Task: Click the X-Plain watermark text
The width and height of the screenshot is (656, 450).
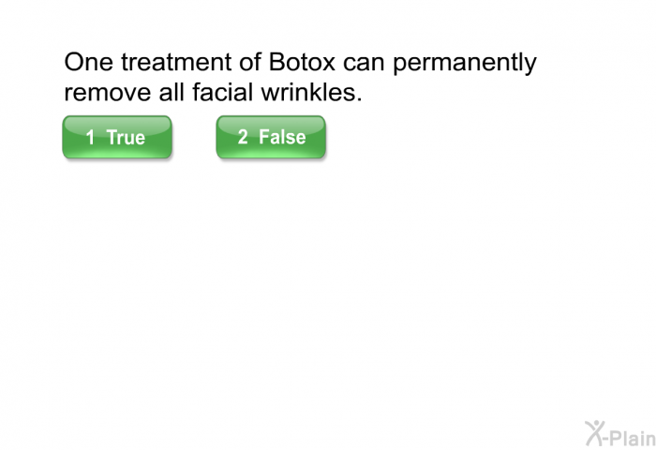Action: point(631,434)
